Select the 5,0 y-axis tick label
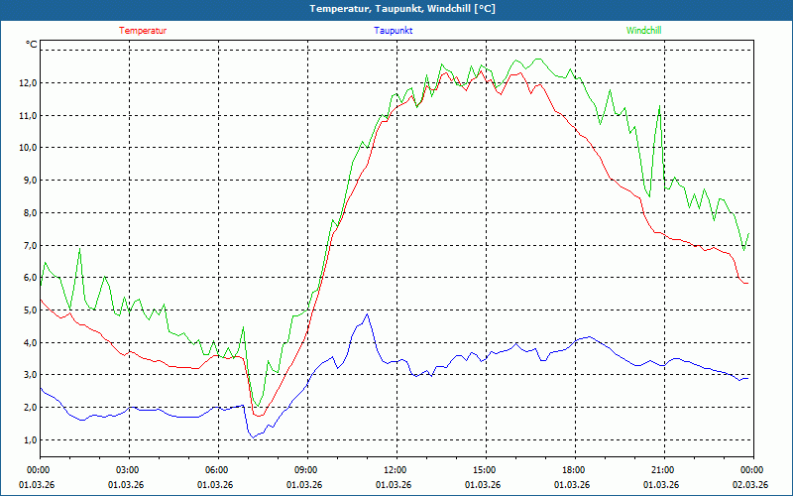 click(29, 310)
